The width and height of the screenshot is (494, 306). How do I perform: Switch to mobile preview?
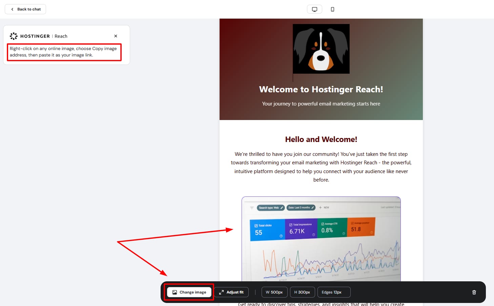332,9
